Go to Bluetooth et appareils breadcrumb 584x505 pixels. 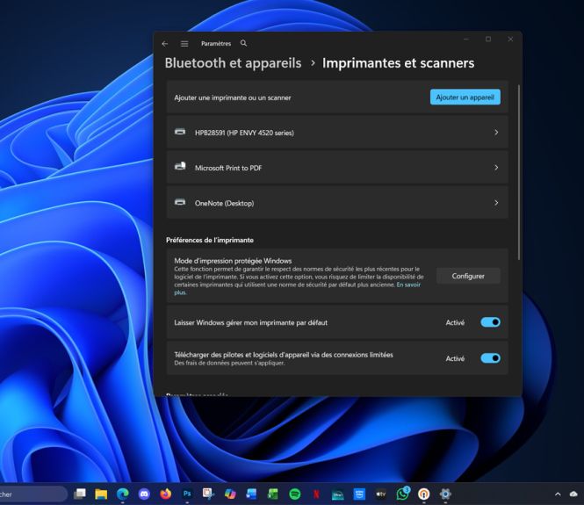coord(233,63)
